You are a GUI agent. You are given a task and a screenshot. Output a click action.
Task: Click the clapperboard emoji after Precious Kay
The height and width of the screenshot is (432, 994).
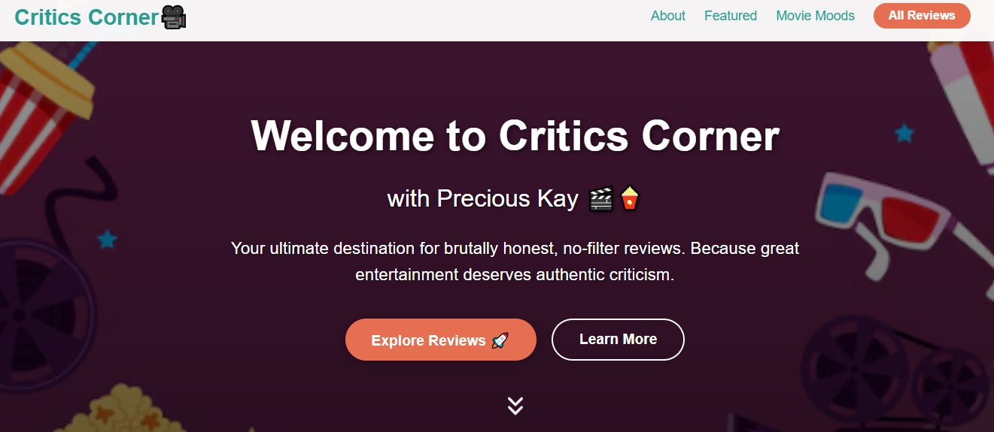click(600, 199)
